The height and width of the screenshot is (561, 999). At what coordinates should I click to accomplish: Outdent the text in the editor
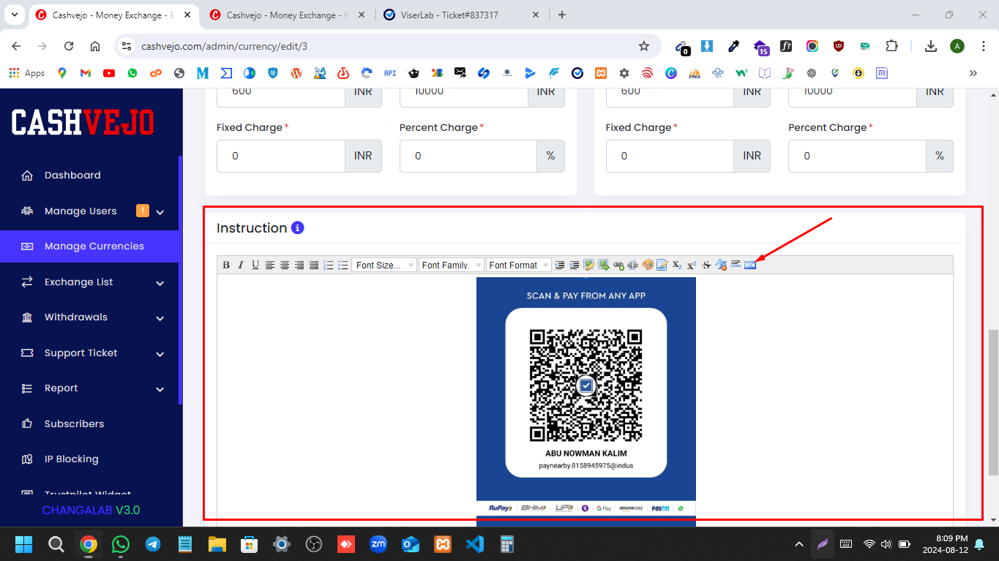[575, 265]
